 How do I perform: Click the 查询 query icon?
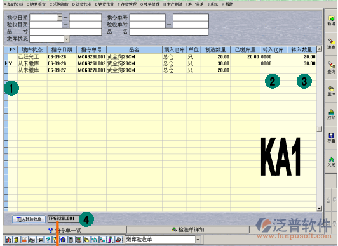(x=331, y=67)
